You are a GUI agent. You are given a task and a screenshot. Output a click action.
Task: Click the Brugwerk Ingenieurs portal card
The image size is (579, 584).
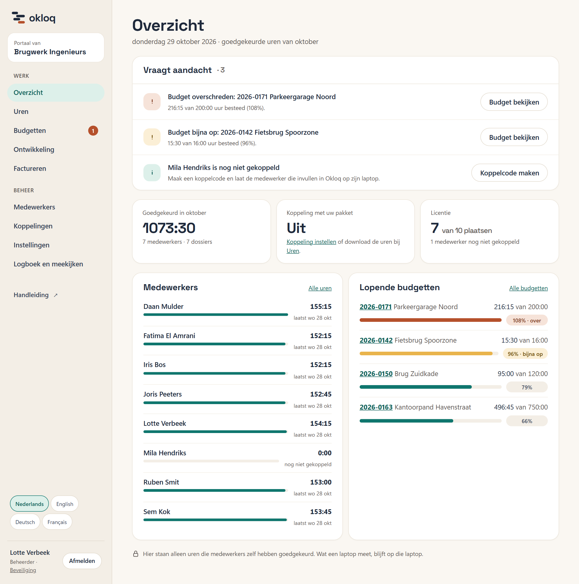(x=56, y=47)
